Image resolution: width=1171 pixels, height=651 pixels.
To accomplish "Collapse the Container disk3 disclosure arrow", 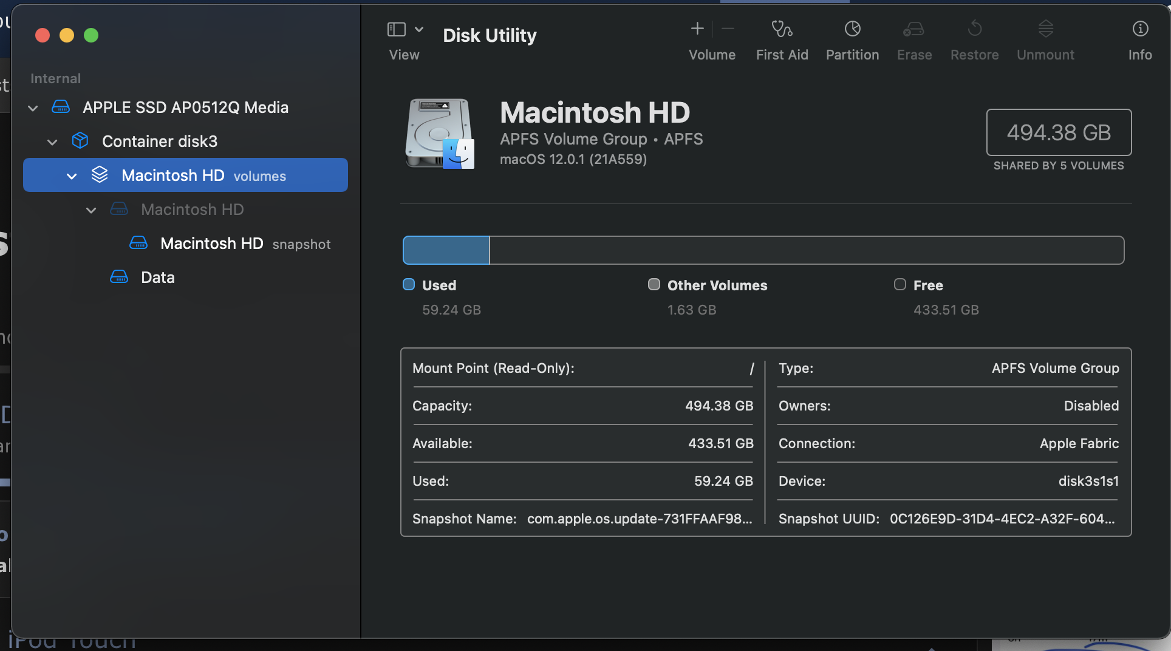I will (52, 142).
